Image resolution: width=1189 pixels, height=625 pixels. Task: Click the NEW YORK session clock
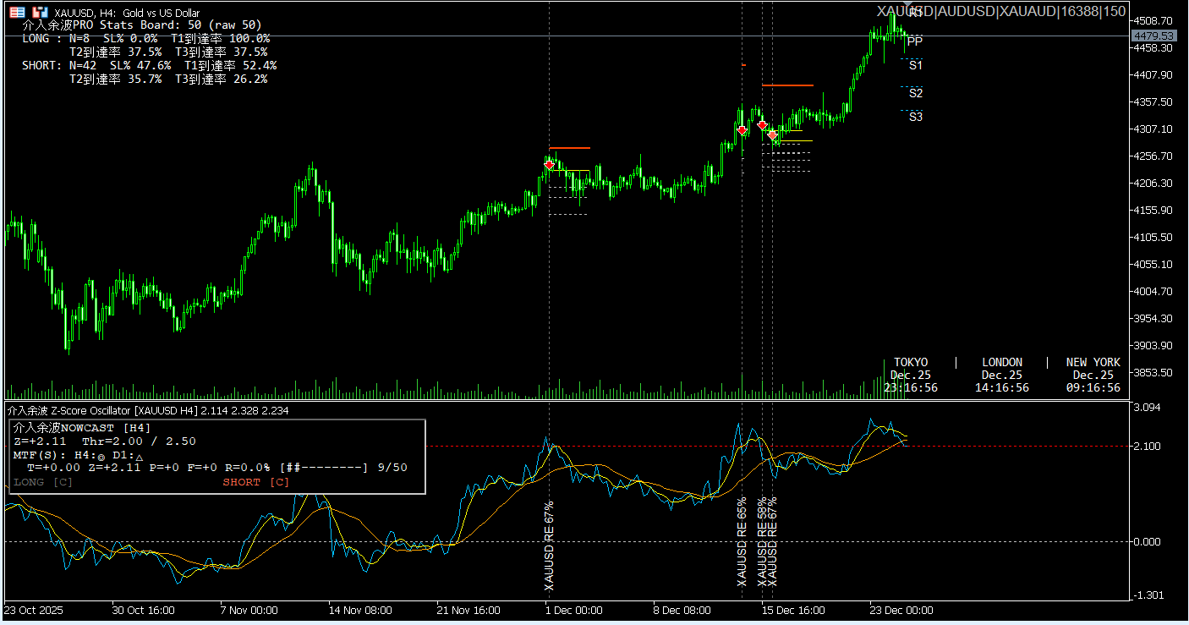coord(1093,375)
